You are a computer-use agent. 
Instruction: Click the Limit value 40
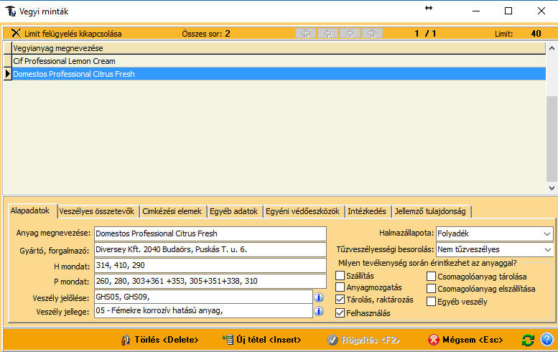(x=536, y=34)
